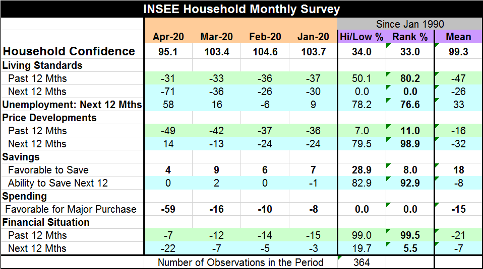Click 'Ability to Save Next 12' row label
The image size is (483, 269).
pyautogui.click(x=58, y=184)
